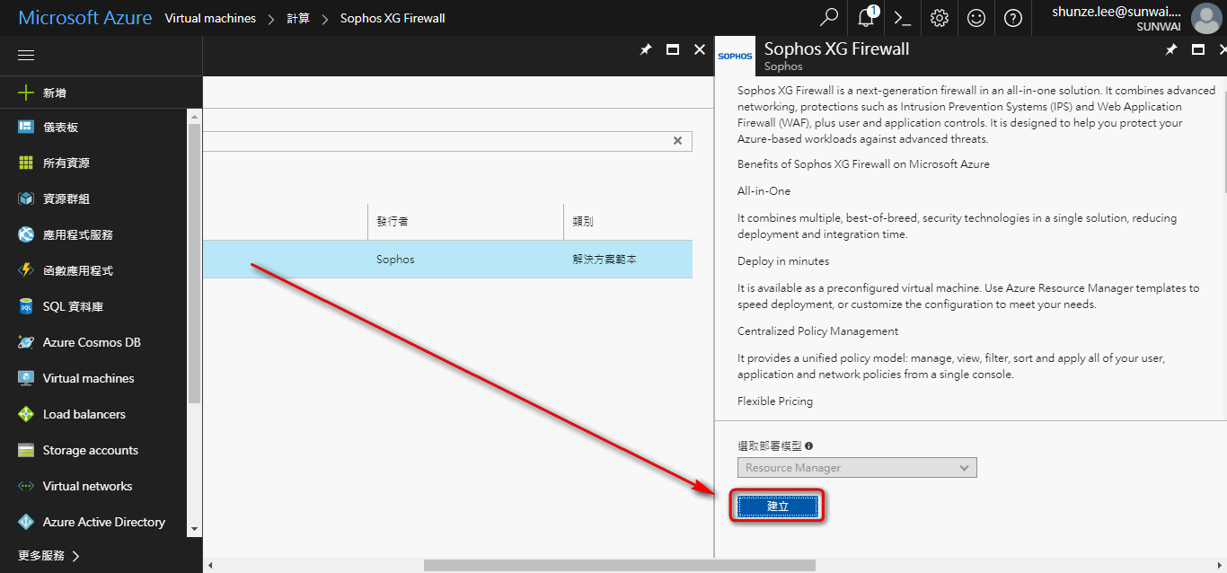Click the sidebar vertical scrollbar thumb

coord(194,264)
